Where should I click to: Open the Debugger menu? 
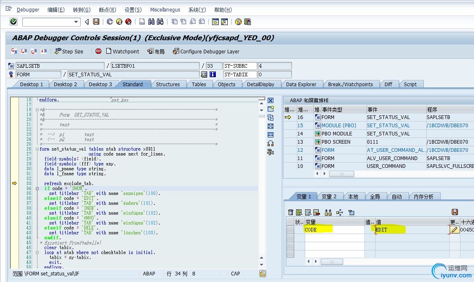pos(28,9)
